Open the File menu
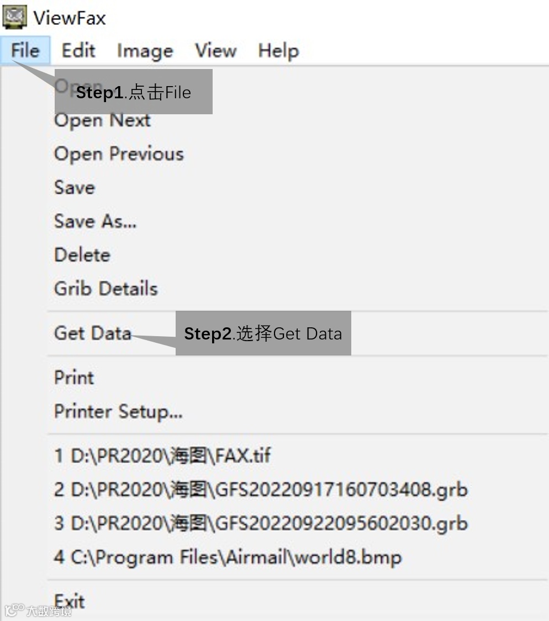This screenshot has height=621, width=549. click(25, 50)
